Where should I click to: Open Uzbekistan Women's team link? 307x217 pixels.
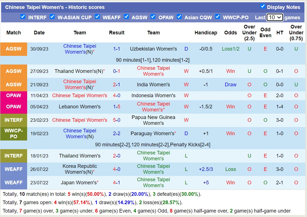pyautogui.click(x=153, y=49)
